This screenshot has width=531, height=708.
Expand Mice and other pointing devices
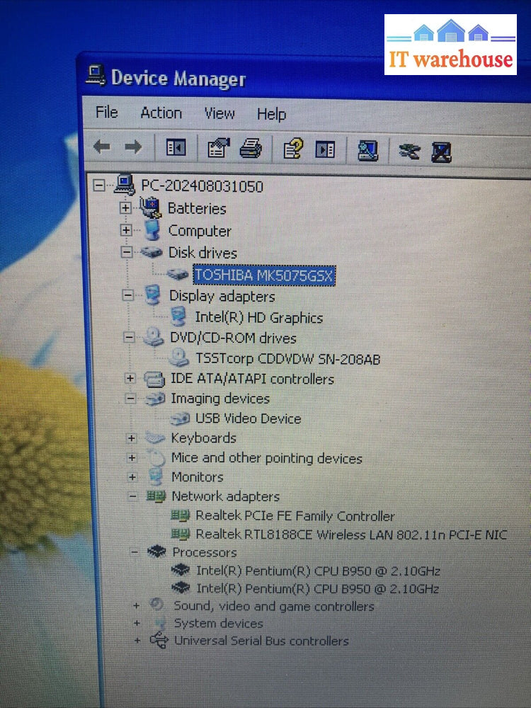pyautogui.click(x=132, y=458)
